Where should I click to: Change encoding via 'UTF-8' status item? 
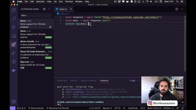pos(117,108)
